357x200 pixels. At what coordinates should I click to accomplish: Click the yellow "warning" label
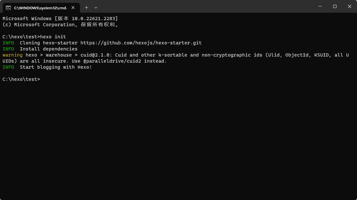click(x=13, y=55)
